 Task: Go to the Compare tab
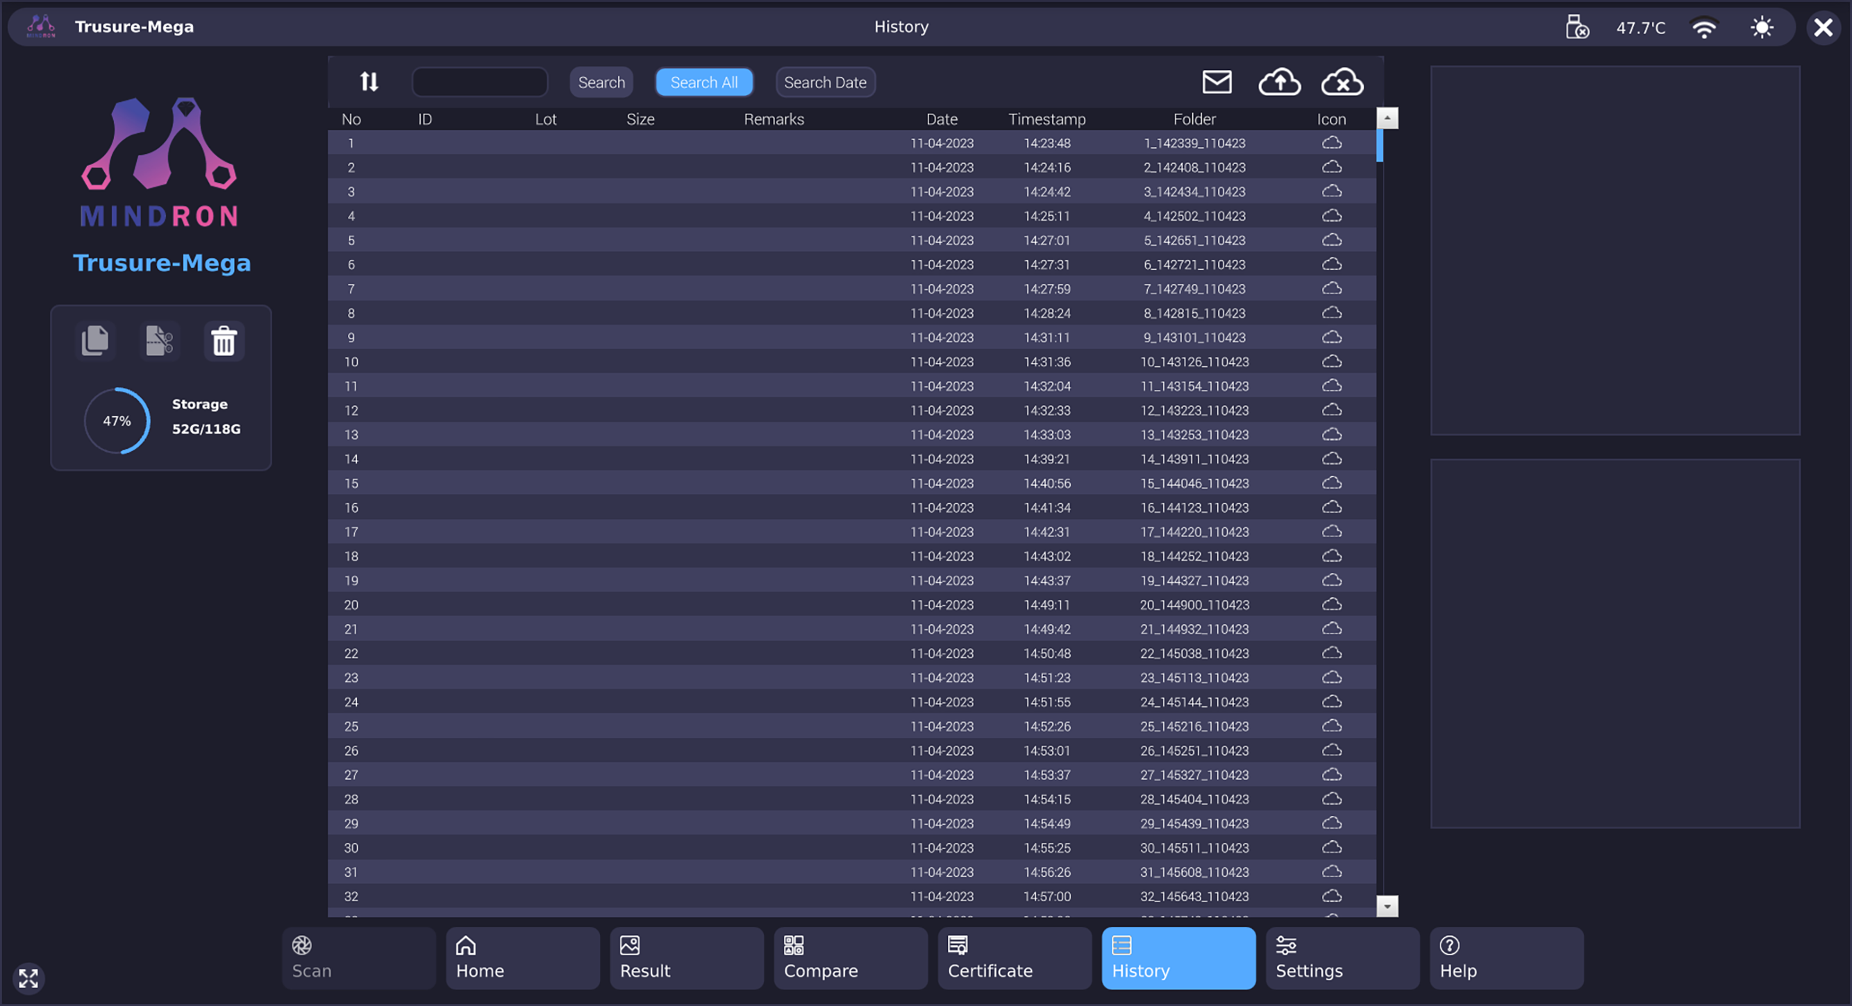click(x=850, y=958)
